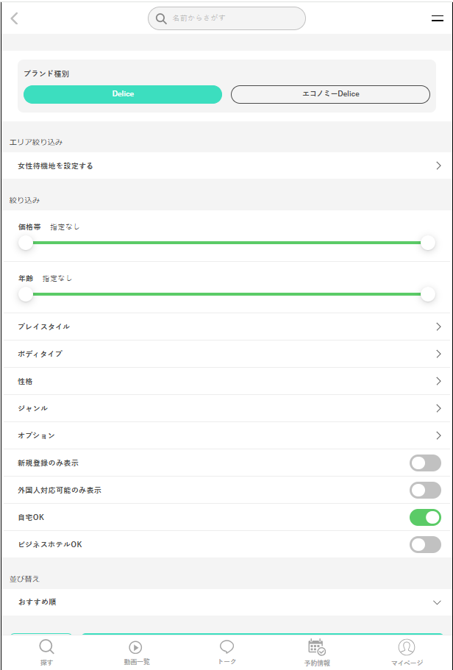Open the マイページ profile icon
This screenshot has height=670, width=453.
click(407, 647)
